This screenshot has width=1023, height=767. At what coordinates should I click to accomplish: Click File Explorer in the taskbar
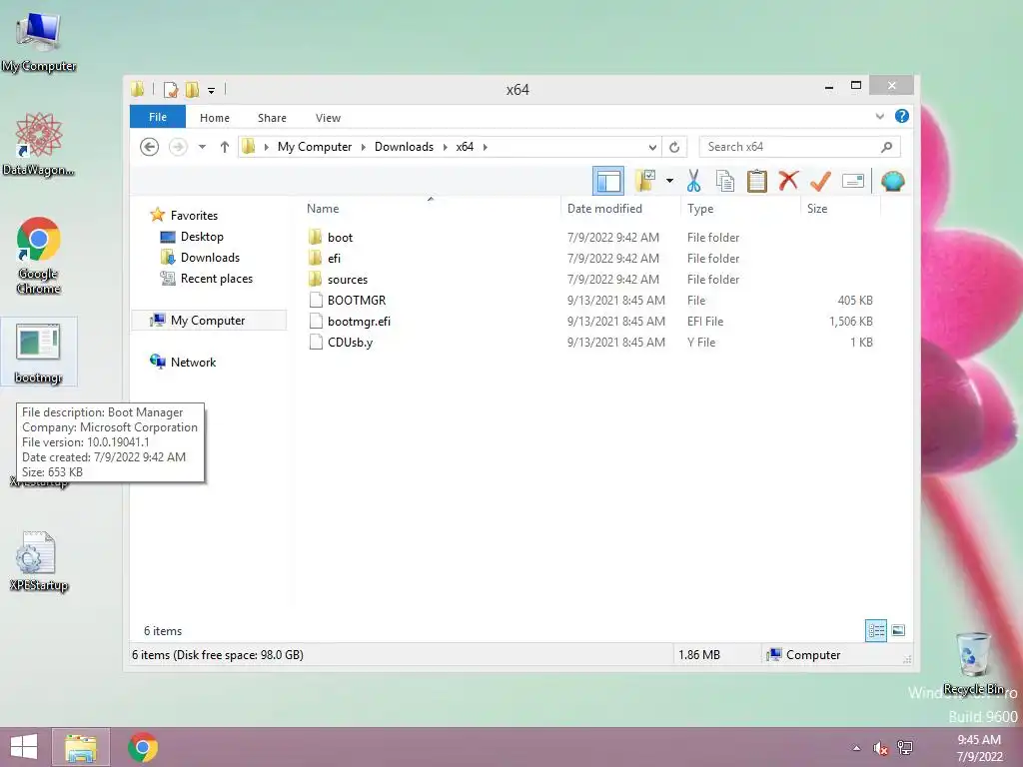81,747
